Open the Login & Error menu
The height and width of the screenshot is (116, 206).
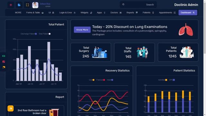66,13
